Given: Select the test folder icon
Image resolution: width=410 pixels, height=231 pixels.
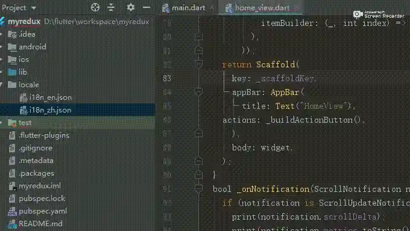Looking at the screenshot, I should pos(12,123).
